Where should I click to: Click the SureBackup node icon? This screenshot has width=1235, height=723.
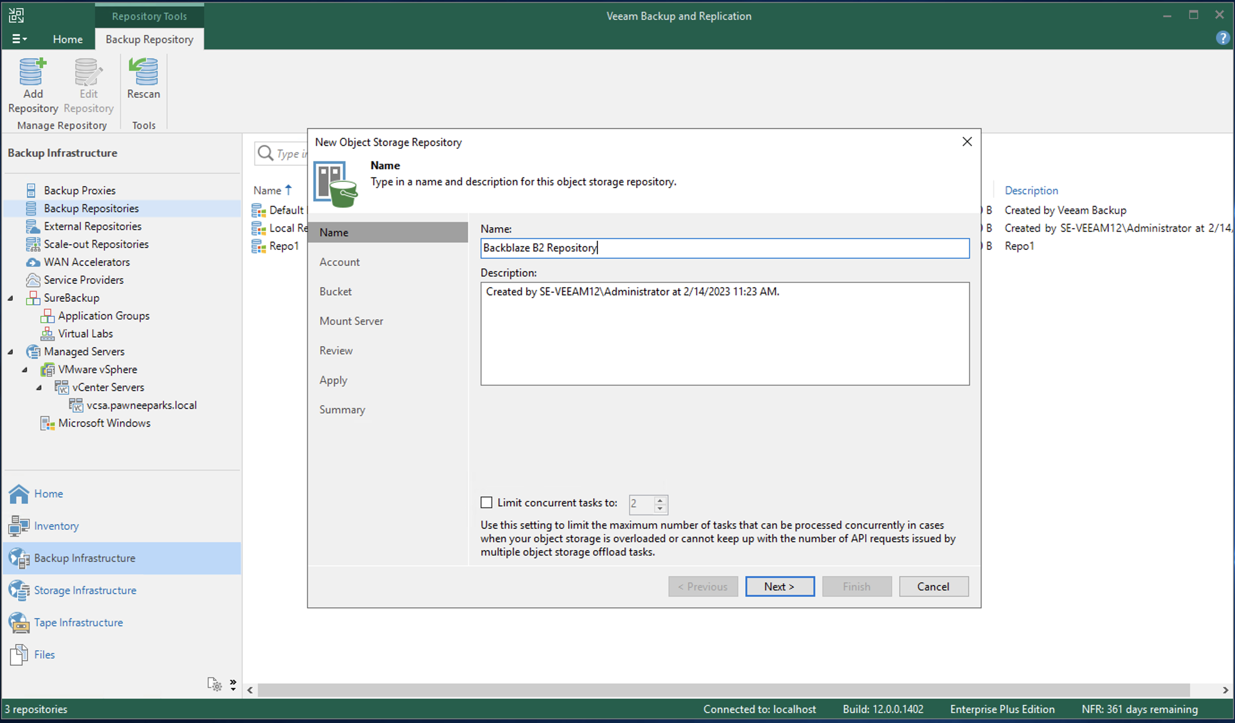[x=33, y=298]
